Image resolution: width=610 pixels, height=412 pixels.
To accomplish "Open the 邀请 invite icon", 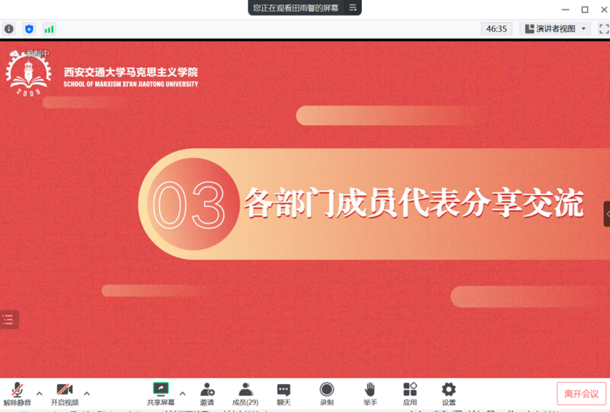I will coord(207,390).
